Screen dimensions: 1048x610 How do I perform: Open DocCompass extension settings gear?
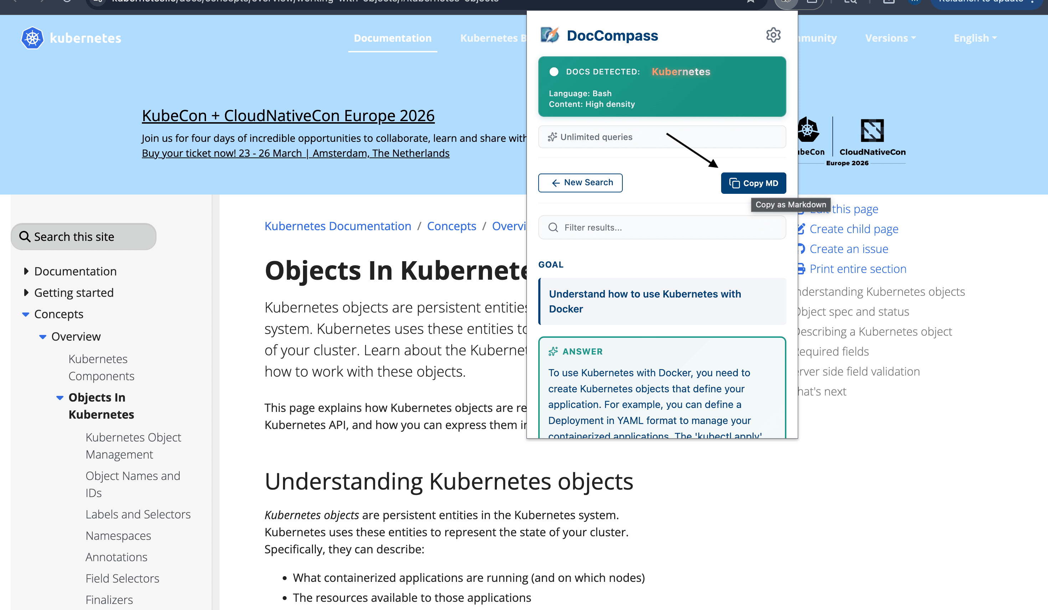[773, 35]
